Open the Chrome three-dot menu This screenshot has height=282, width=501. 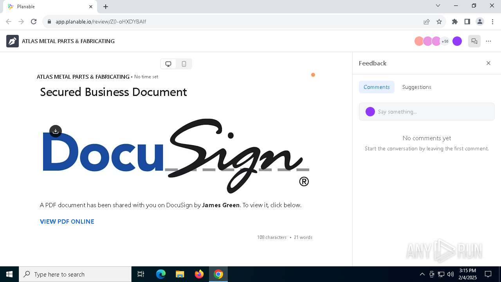point(492,22)
